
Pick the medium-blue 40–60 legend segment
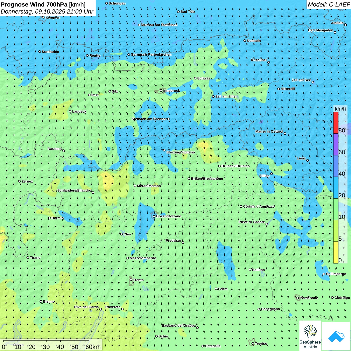point(336,166)
